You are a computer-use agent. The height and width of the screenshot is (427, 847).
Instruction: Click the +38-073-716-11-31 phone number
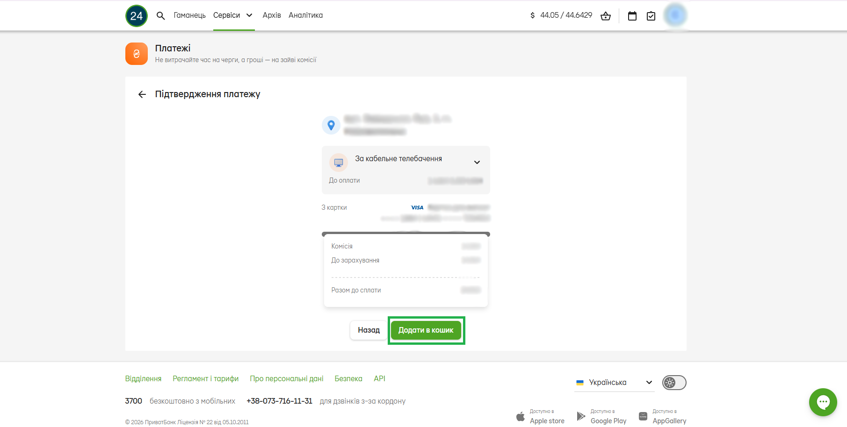(279, 401)
